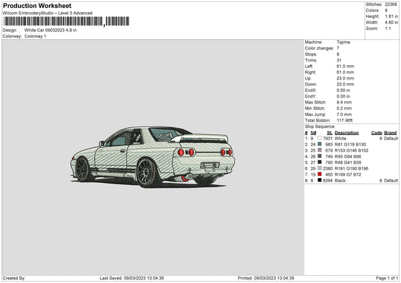Select the Black color swatch in stop 8
The image size is (401, 283).
(x=321, y=180)
